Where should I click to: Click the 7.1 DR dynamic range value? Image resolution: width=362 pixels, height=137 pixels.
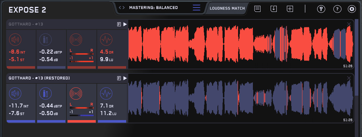[x=107, y=106]
